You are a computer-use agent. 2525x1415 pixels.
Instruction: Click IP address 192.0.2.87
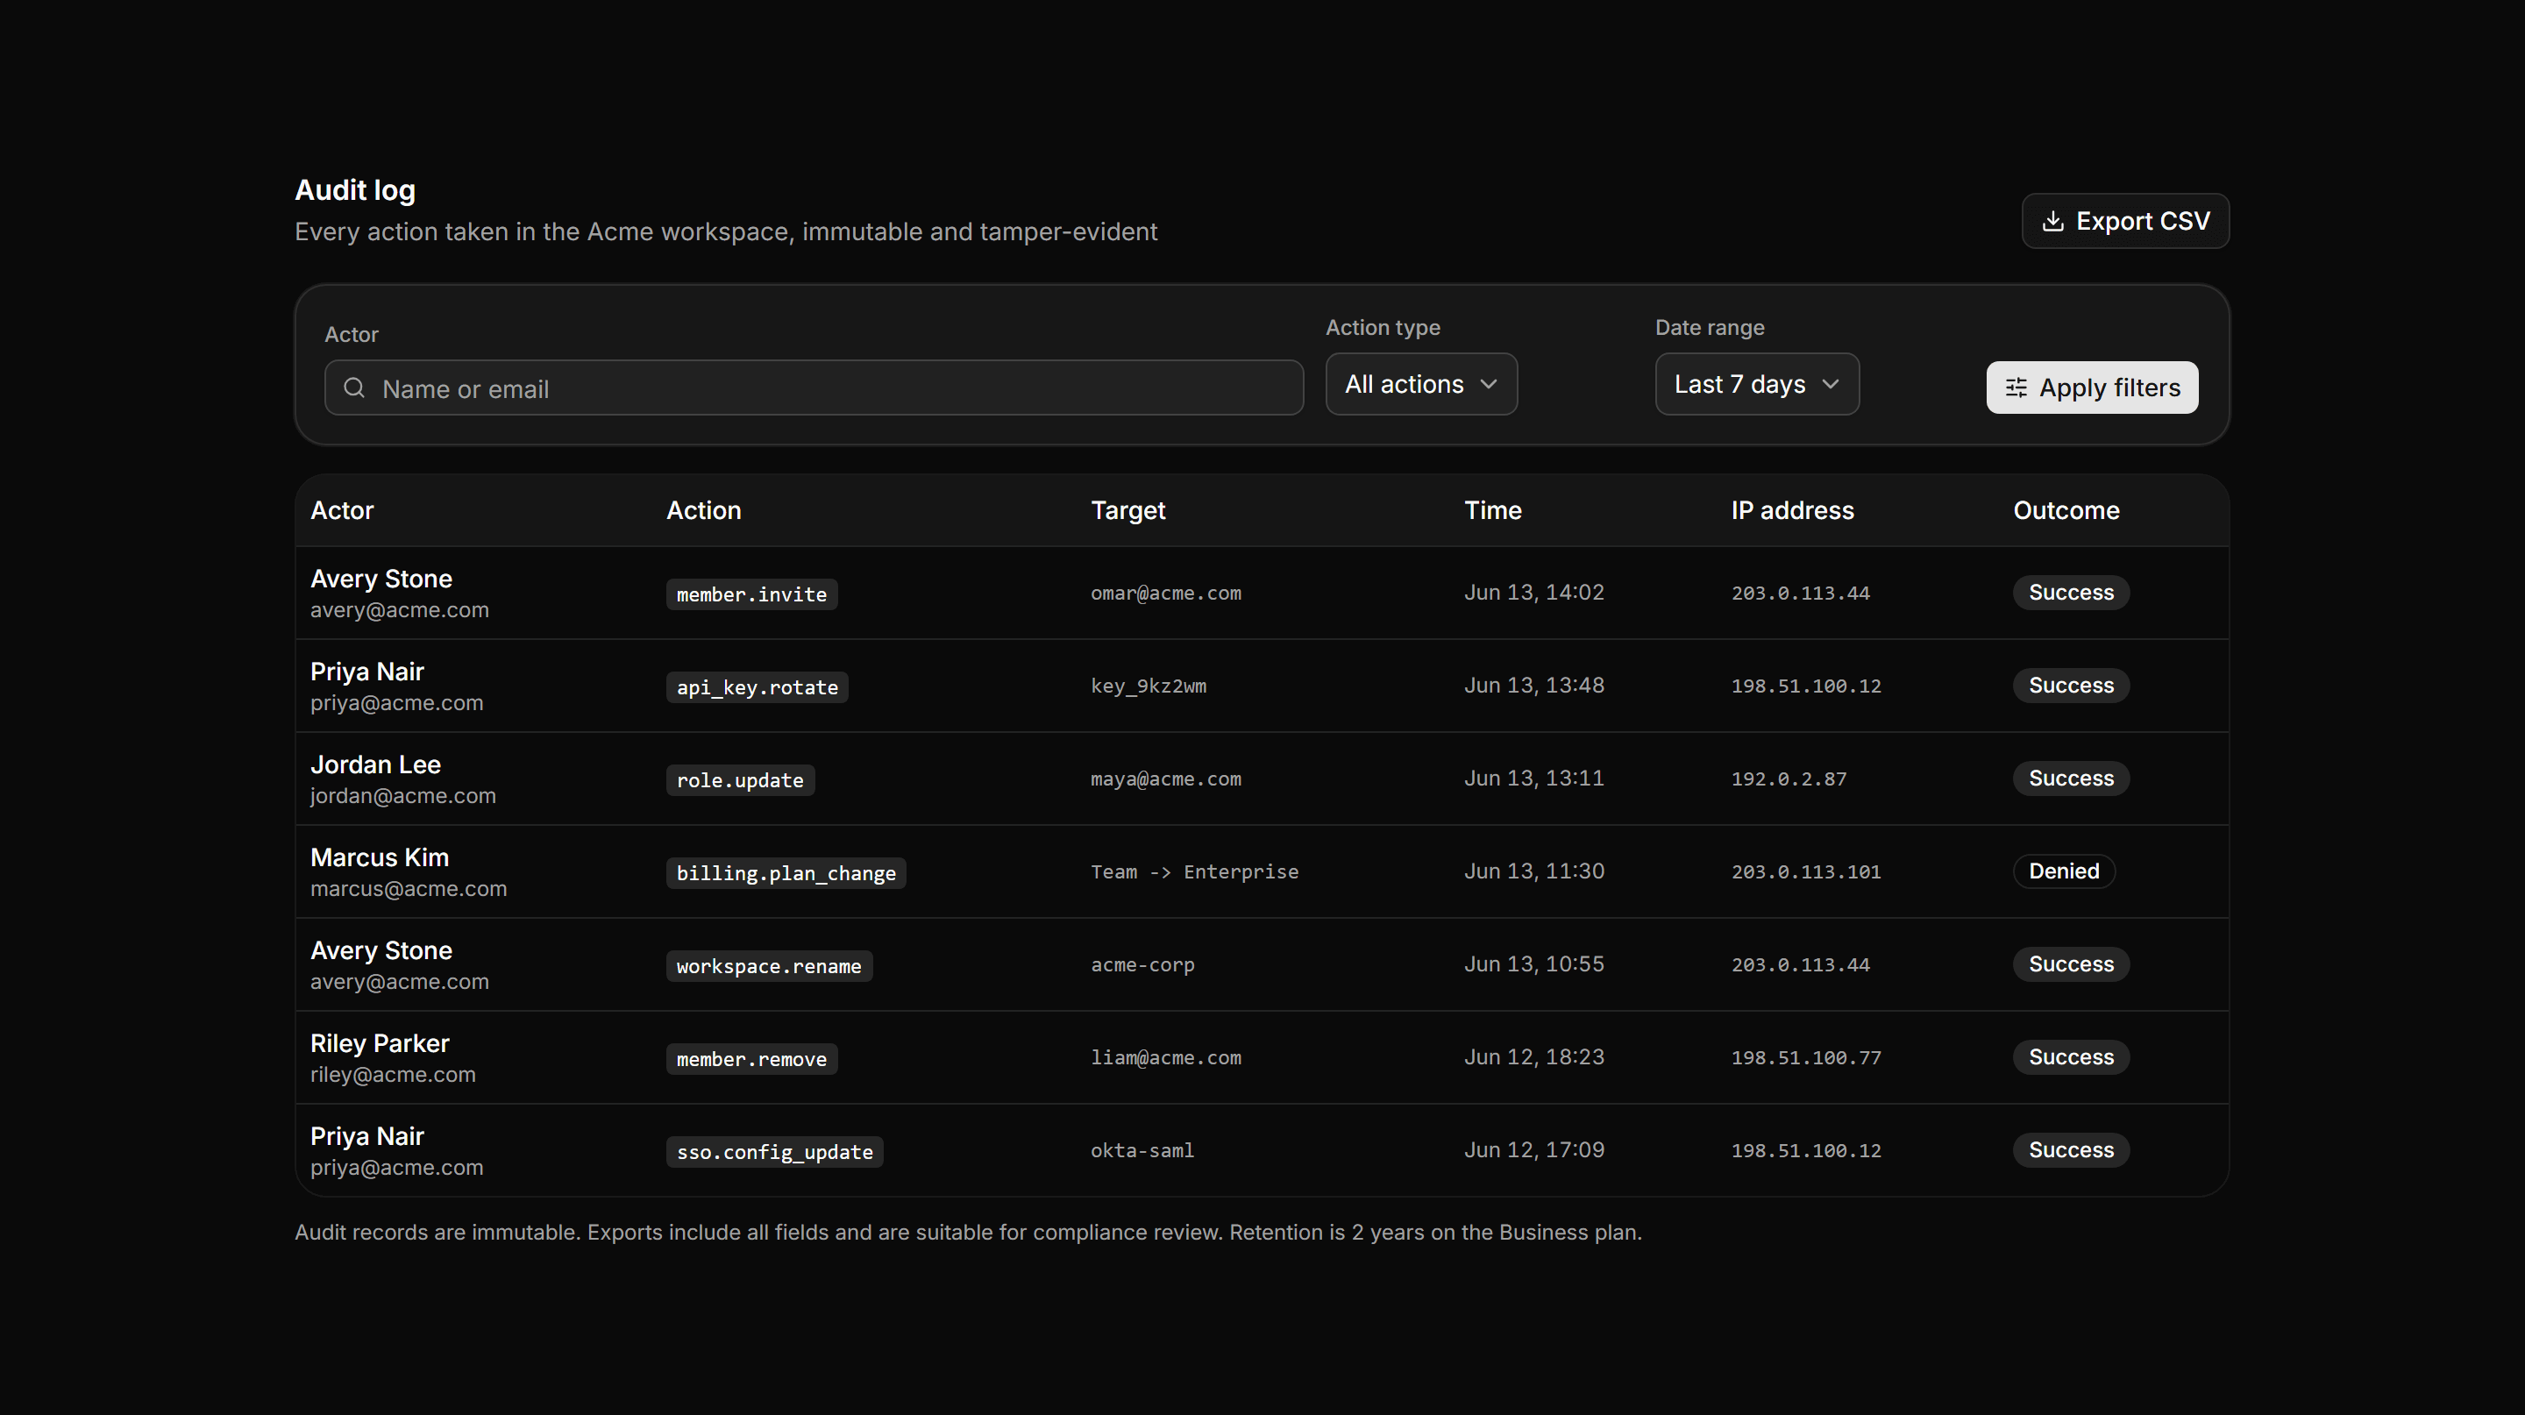tap(1789, 779)
